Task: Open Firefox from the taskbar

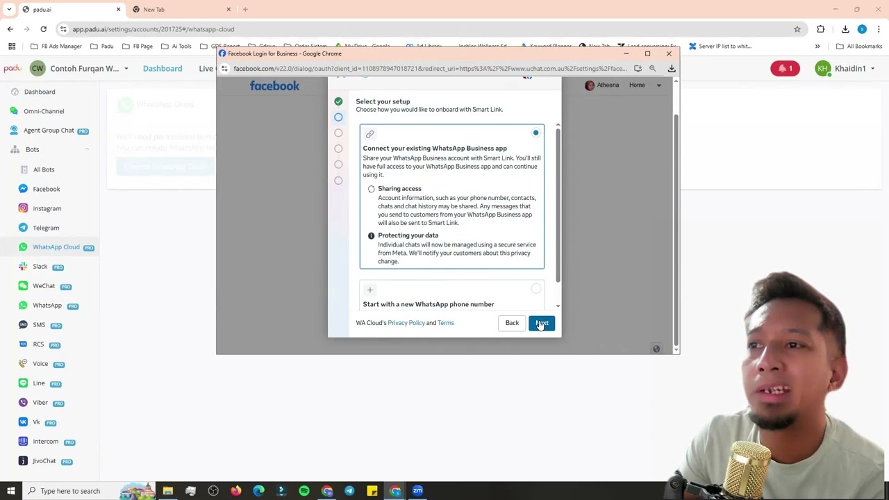Action: click(x=236, y=491)
